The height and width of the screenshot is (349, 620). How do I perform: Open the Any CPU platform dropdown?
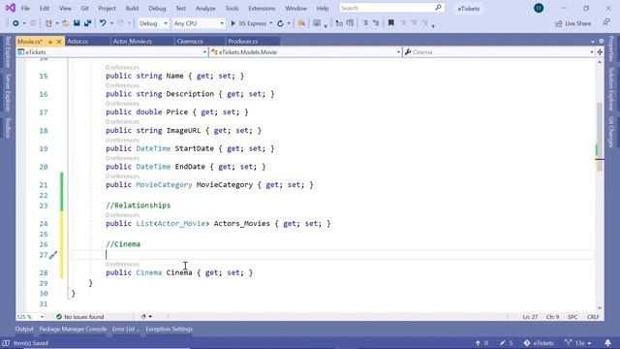tap(199, 23)
